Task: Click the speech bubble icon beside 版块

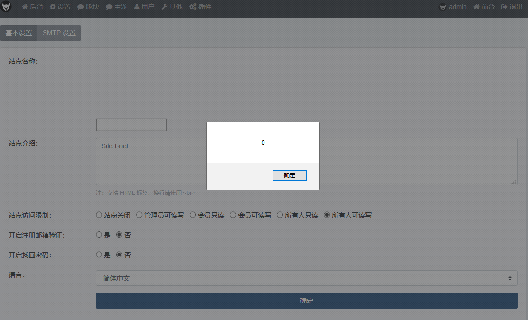Action: pyautogui.click(x=81, y=7)
